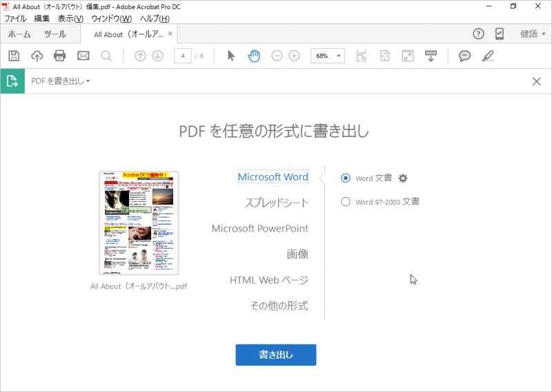Open the 編集 menu
Image resolution: width=552 pixels, height=392 pixels.
coord(42,19)
